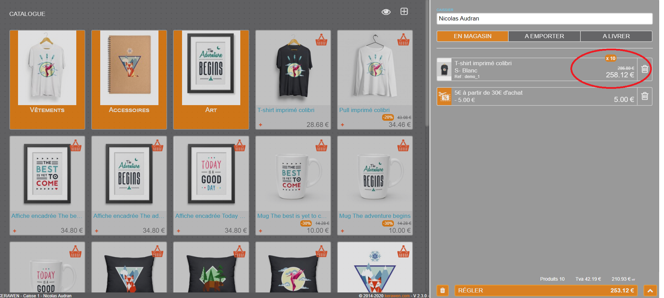664x298 pixels.
Task: Expand plus on Mug The adventure begins tile
Action: coord(342,231)
